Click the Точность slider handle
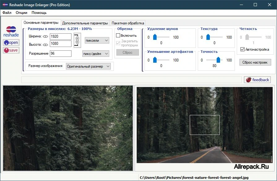Image resolution: width=277 pixels, height=181 pixels. coord(218,60)
